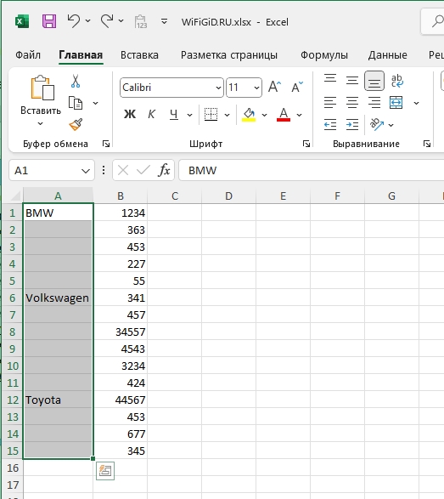Undo the last action
The height and width of the screenshot is (499, 444).
[74, 21]
